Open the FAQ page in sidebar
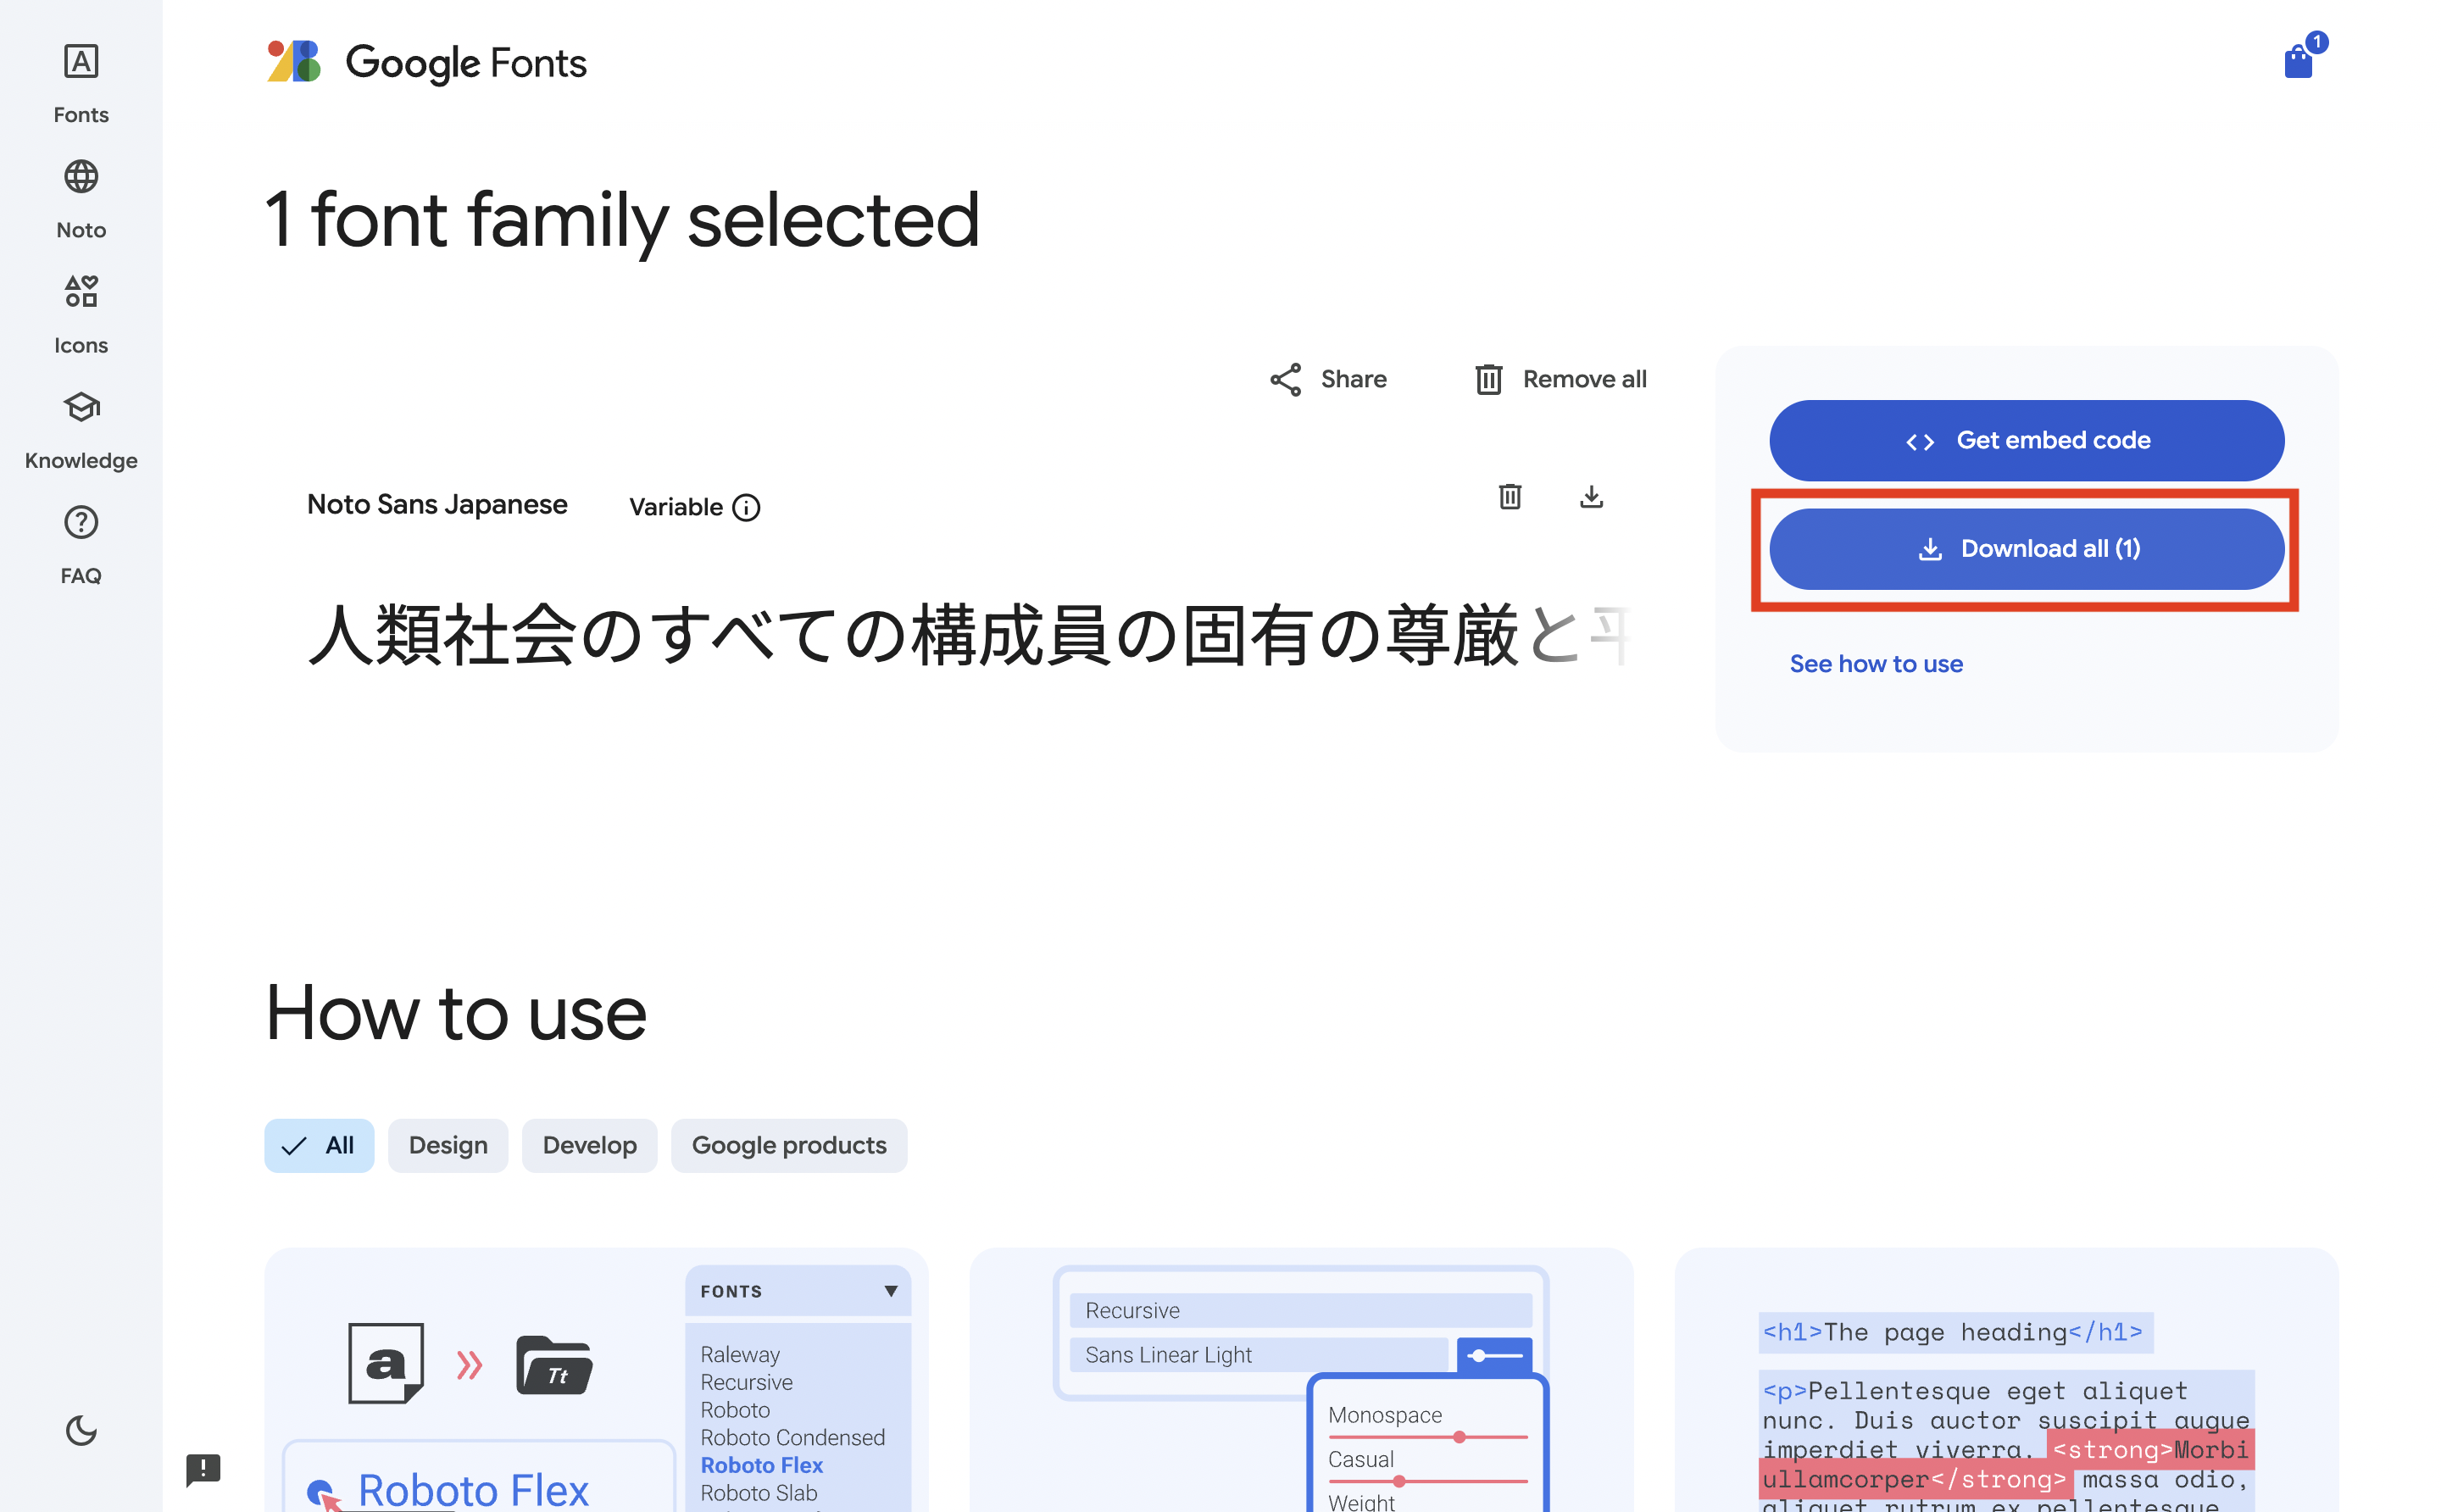 click(x=81, y=545)
